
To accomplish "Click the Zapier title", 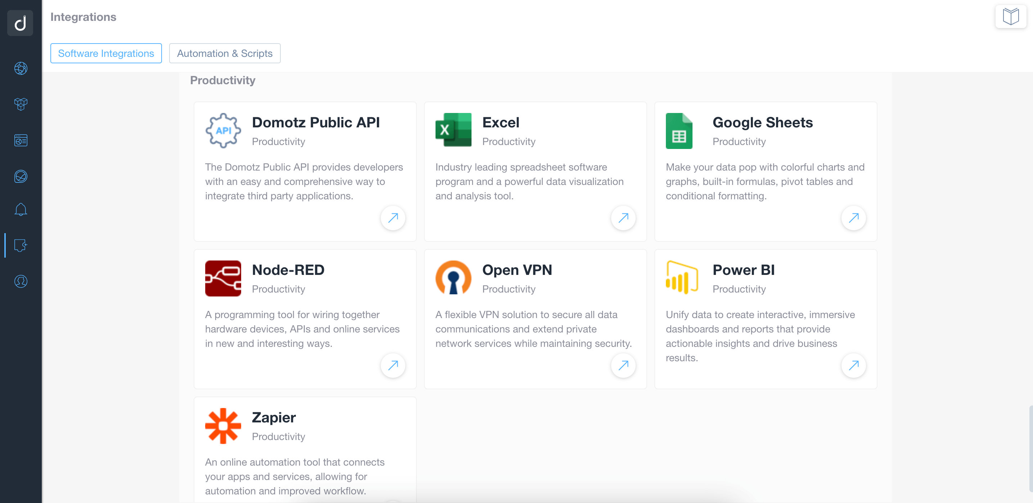I will tap(274, 418).
